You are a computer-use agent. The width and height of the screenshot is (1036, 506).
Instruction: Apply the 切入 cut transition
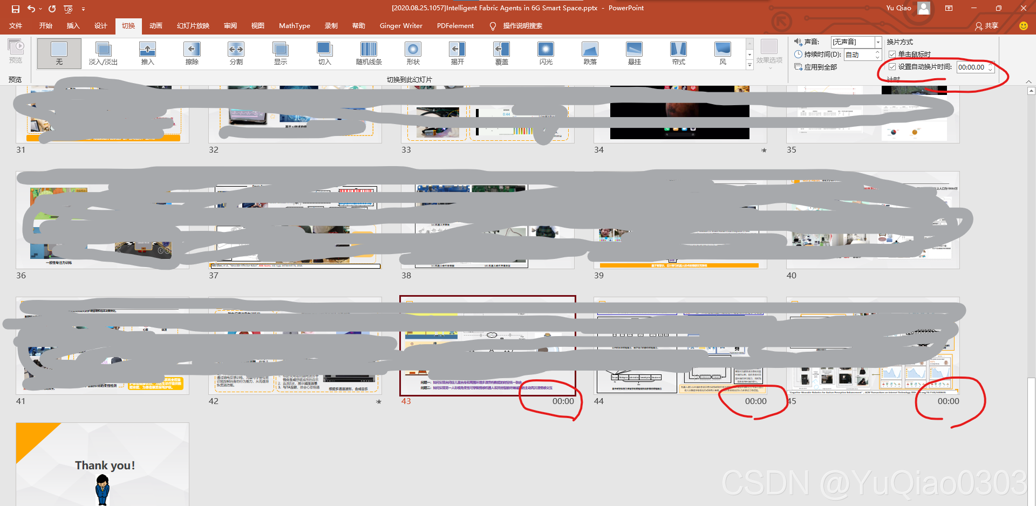[324, 53]
